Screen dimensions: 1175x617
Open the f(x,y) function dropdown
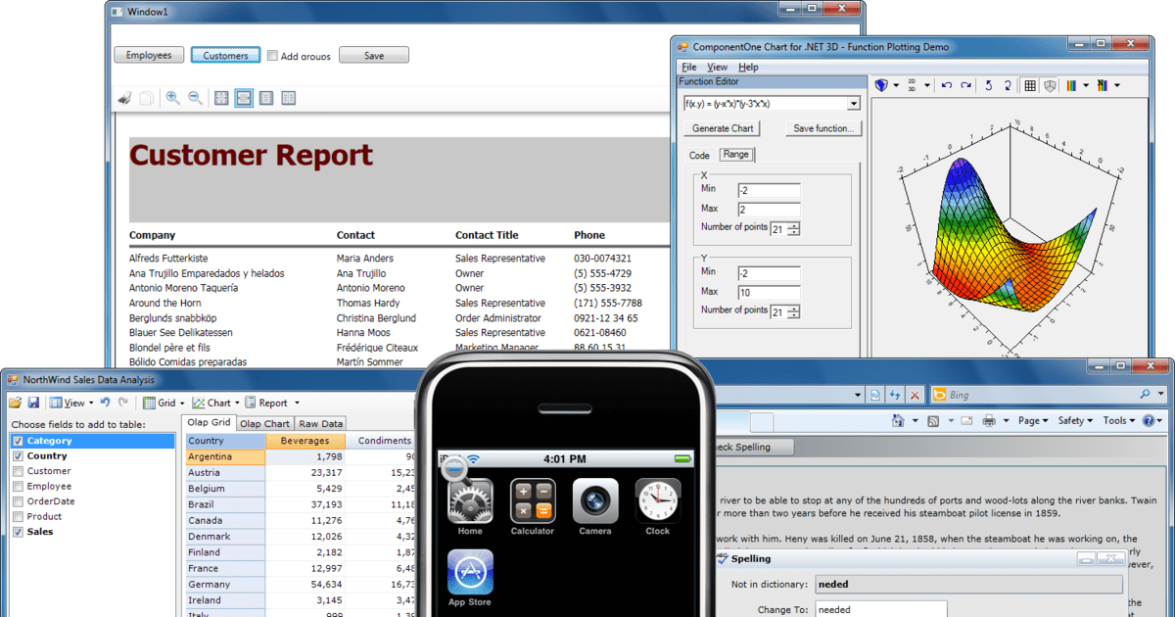[853, 103]
